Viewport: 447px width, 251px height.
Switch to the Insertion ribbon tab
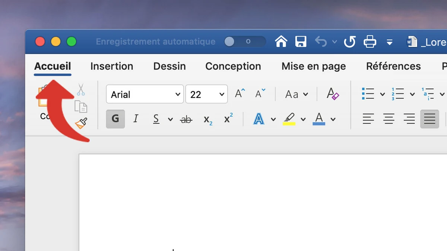[x=111, y=66]
